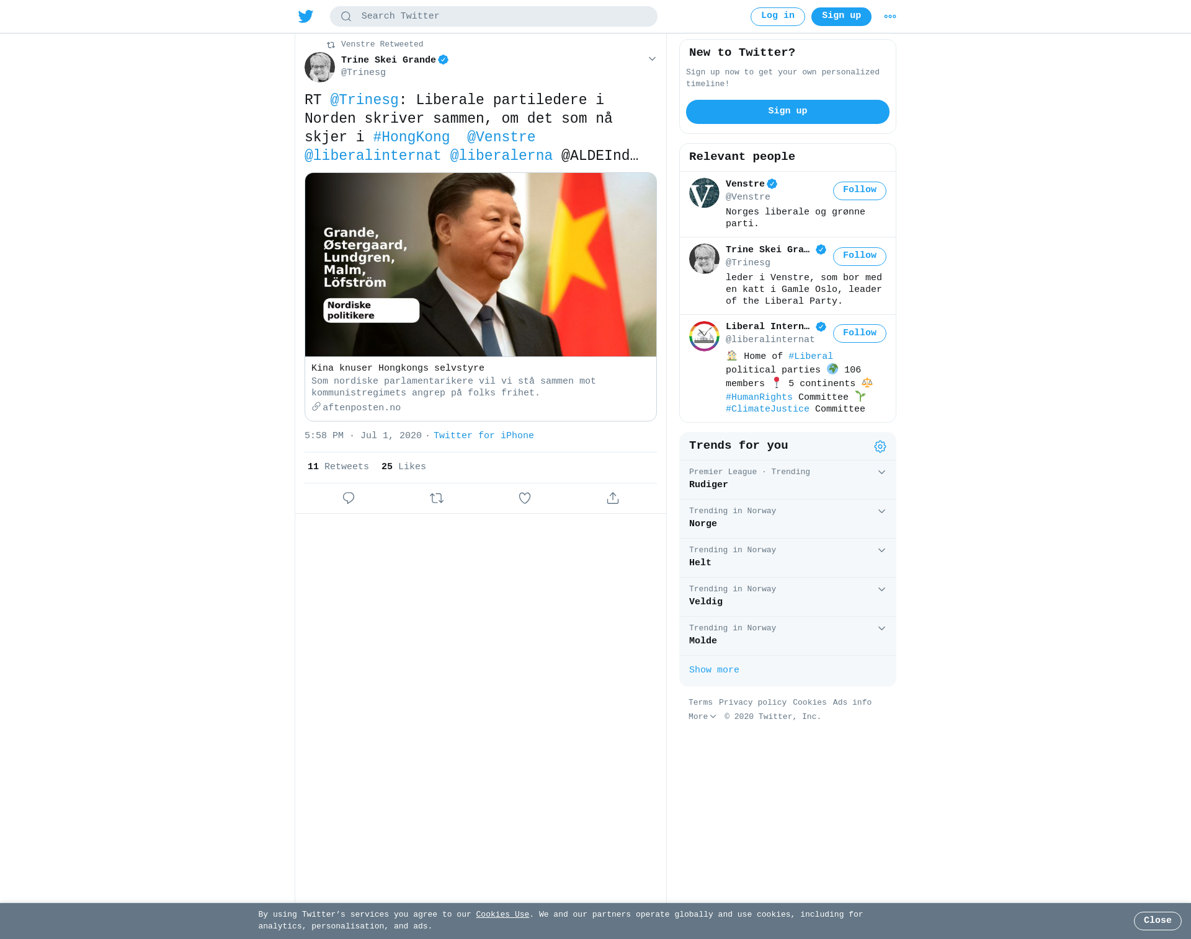Focus the Search Twitter field
This screenshot has width=1191, height=939.
[494, 17]
